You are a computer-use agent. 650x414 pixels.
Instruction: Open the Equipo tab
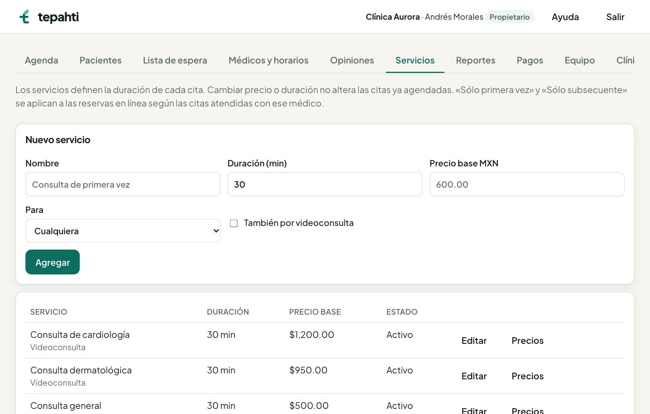point(579,60)
